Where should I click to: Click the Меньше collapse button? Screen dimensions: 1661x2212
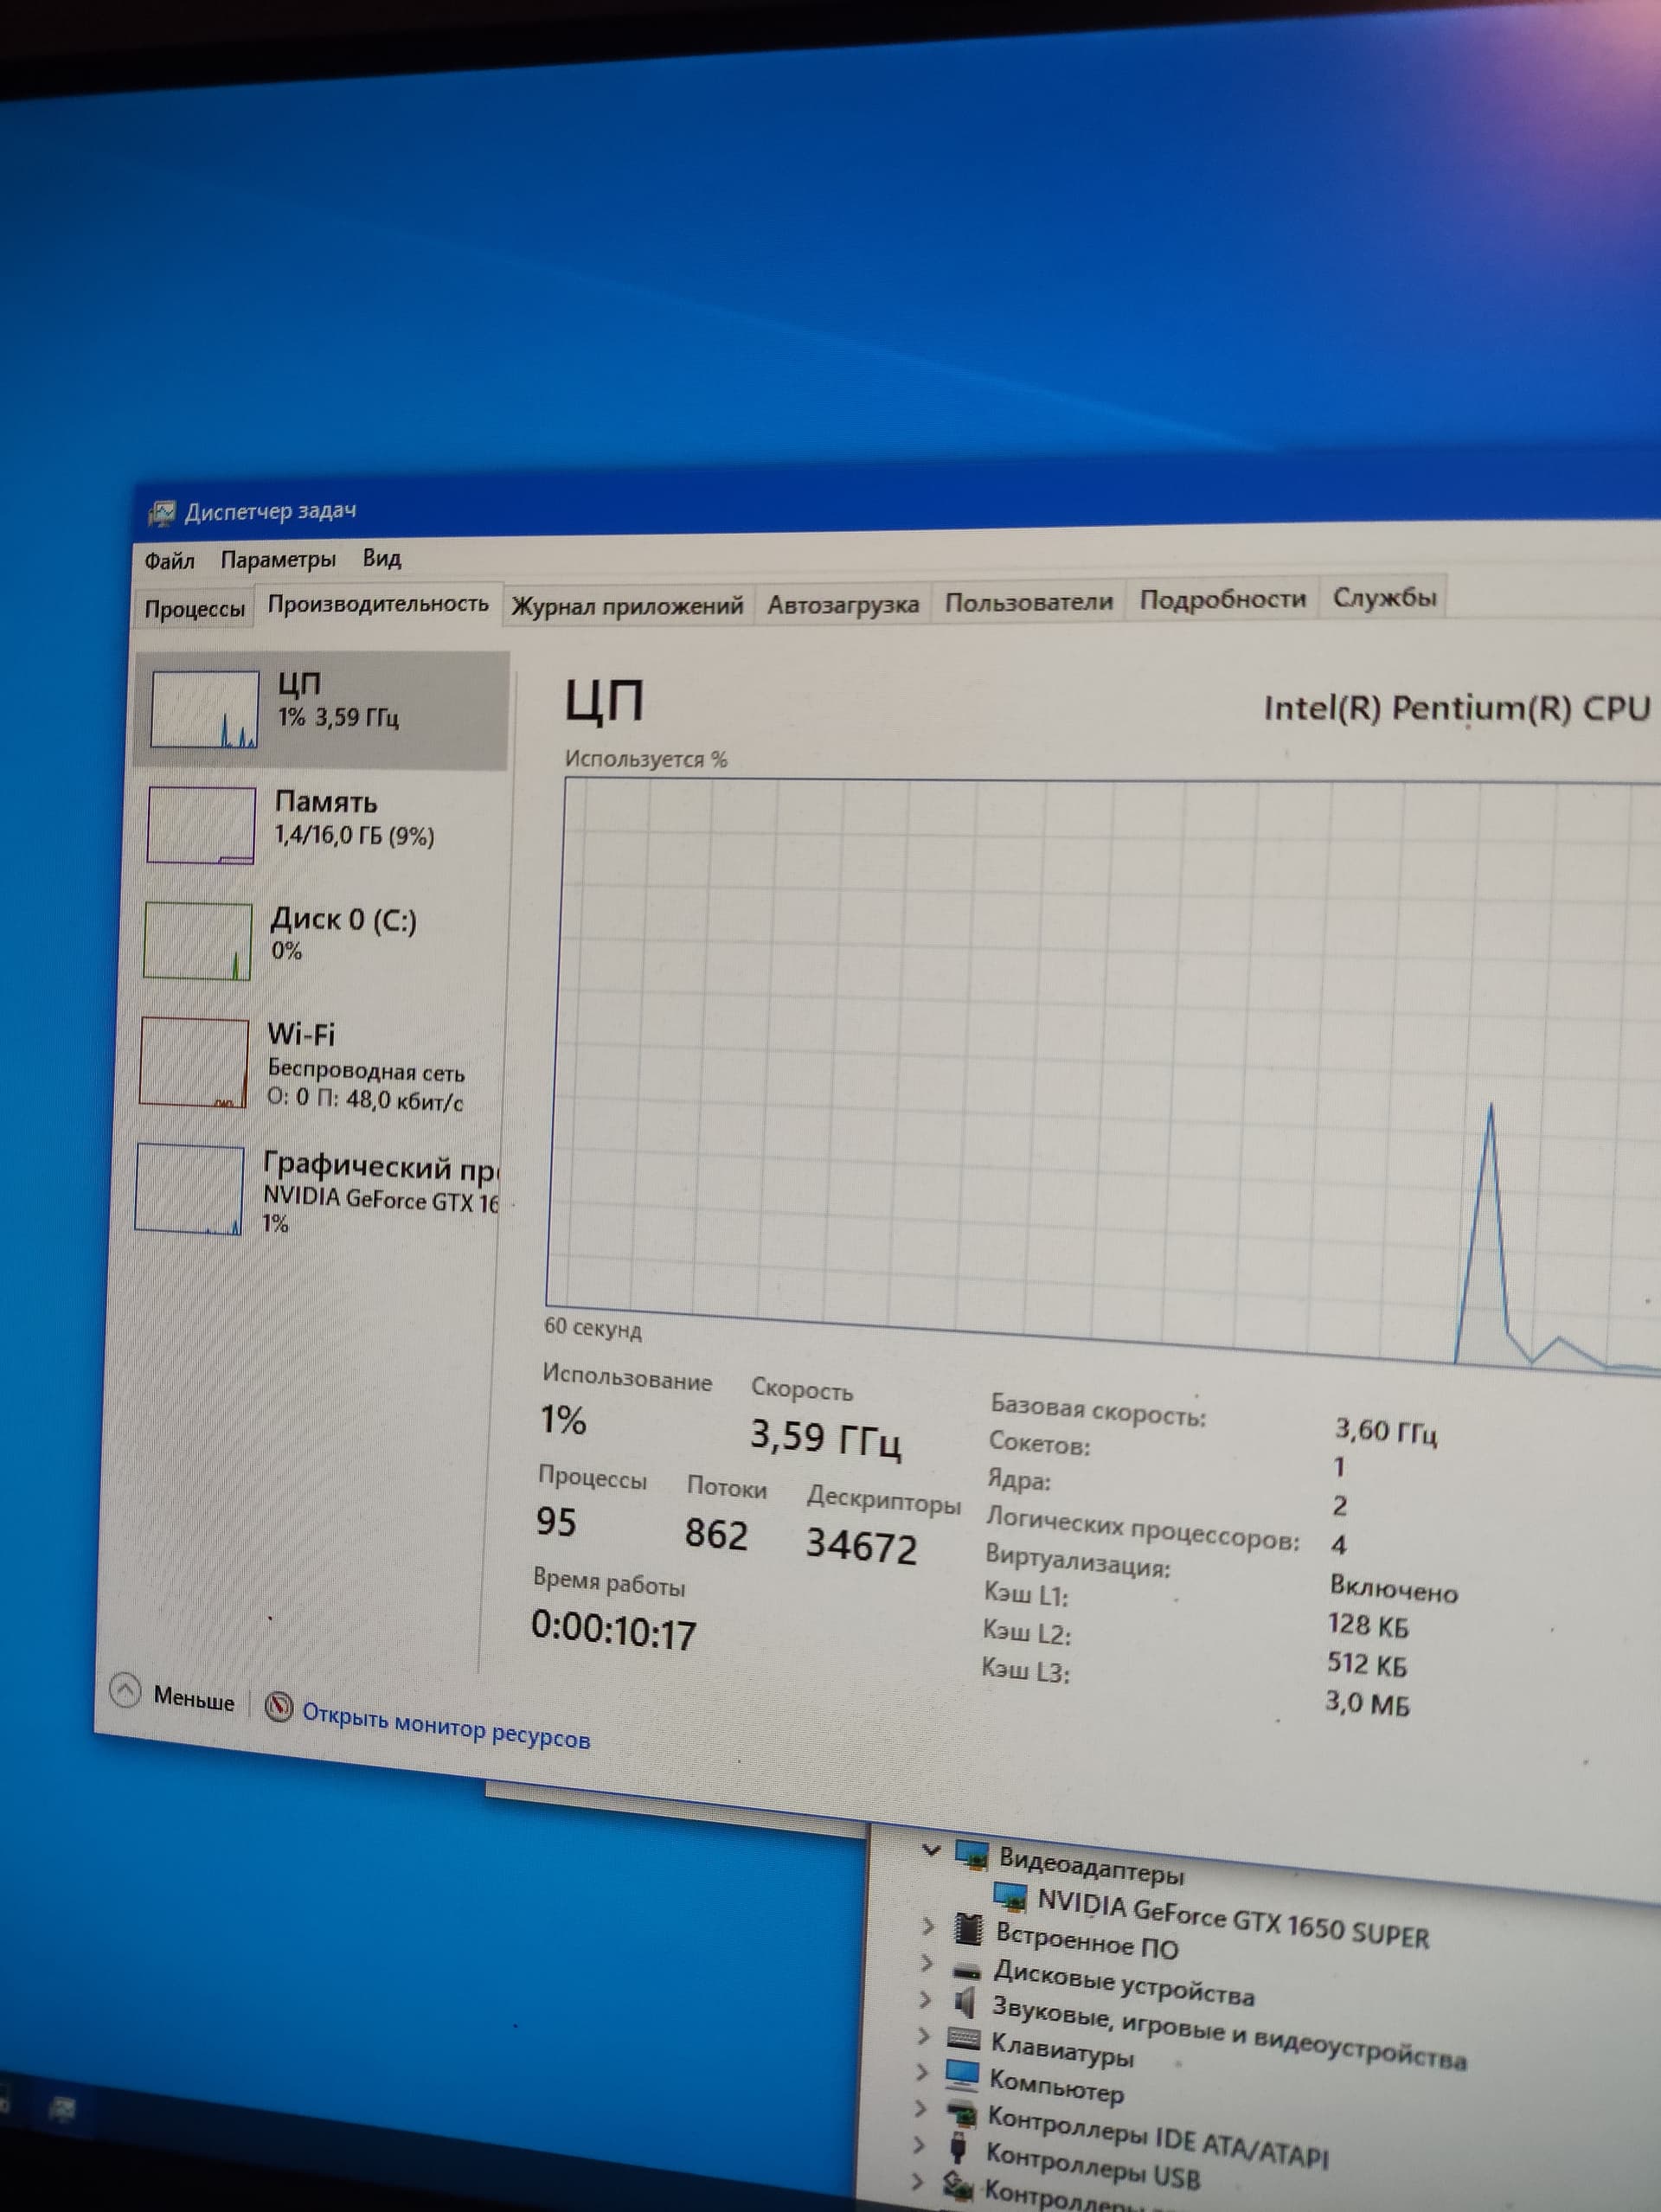point(172,1695)
